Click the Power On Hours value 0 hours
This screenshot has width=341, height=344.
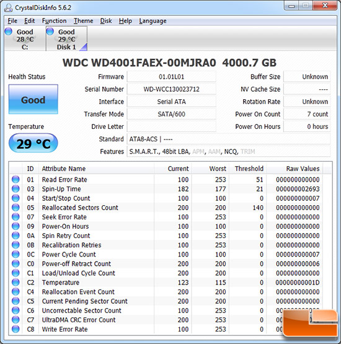click(307, 126)
